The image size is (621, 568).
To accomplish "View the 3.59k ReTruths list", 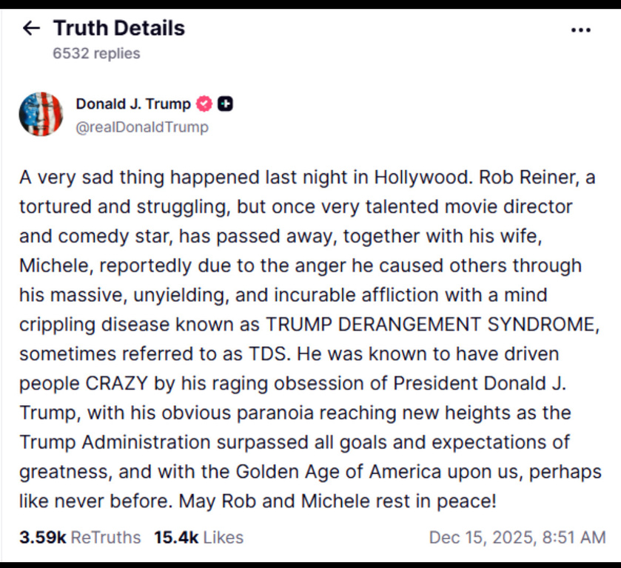I will coord(80,538).
